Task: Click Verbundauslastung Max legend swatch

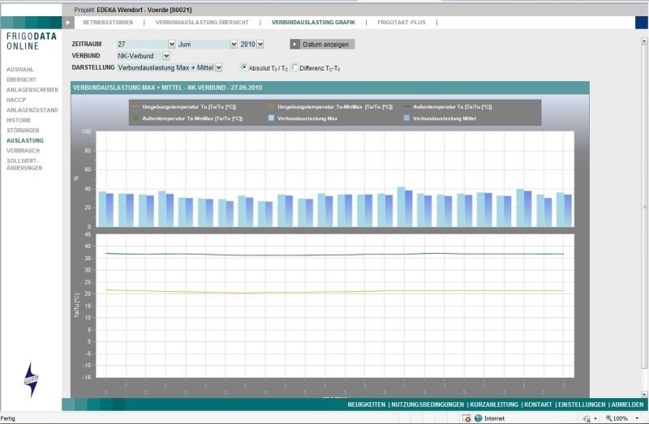Action: 271,118
